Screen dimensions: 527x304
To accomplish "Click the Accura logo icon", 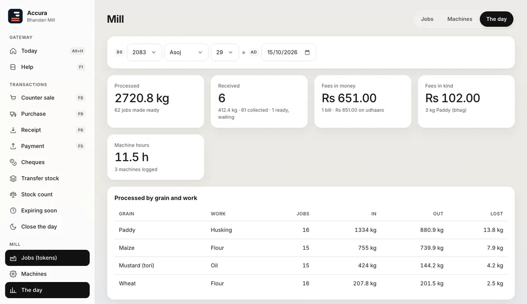I will (x=15, y=16).
